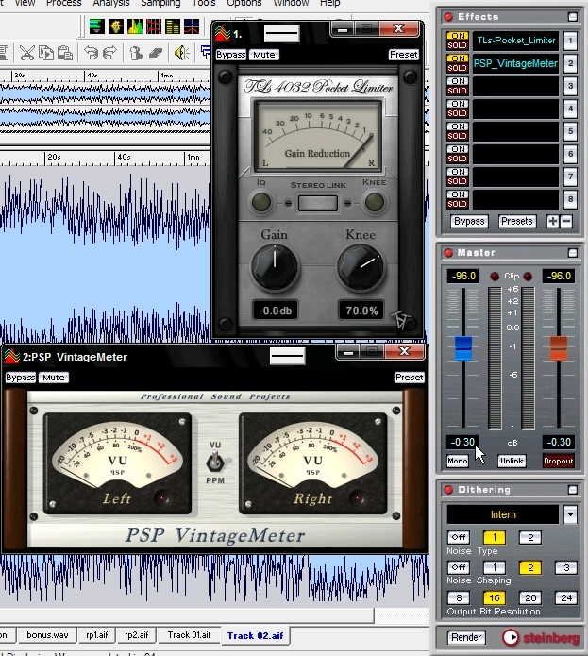The height and width of the screenshot is (656, 588).
Task: Toggle ON for TLs-Pocket_Limiter slot
Action: [x=458, y=36]
